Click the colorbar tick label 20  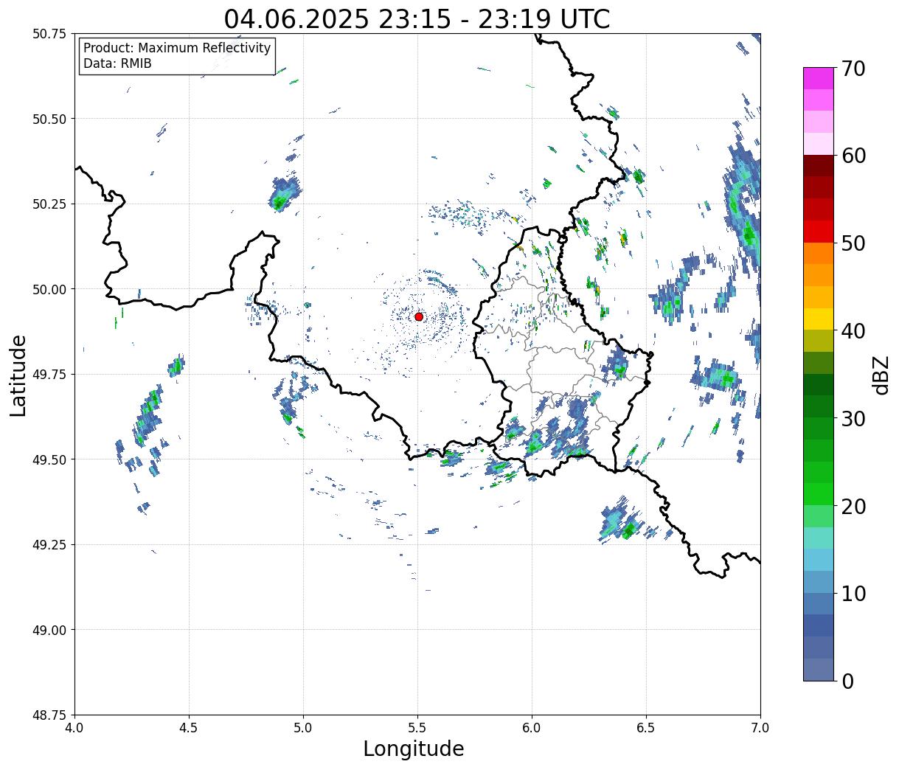[853, 507]
